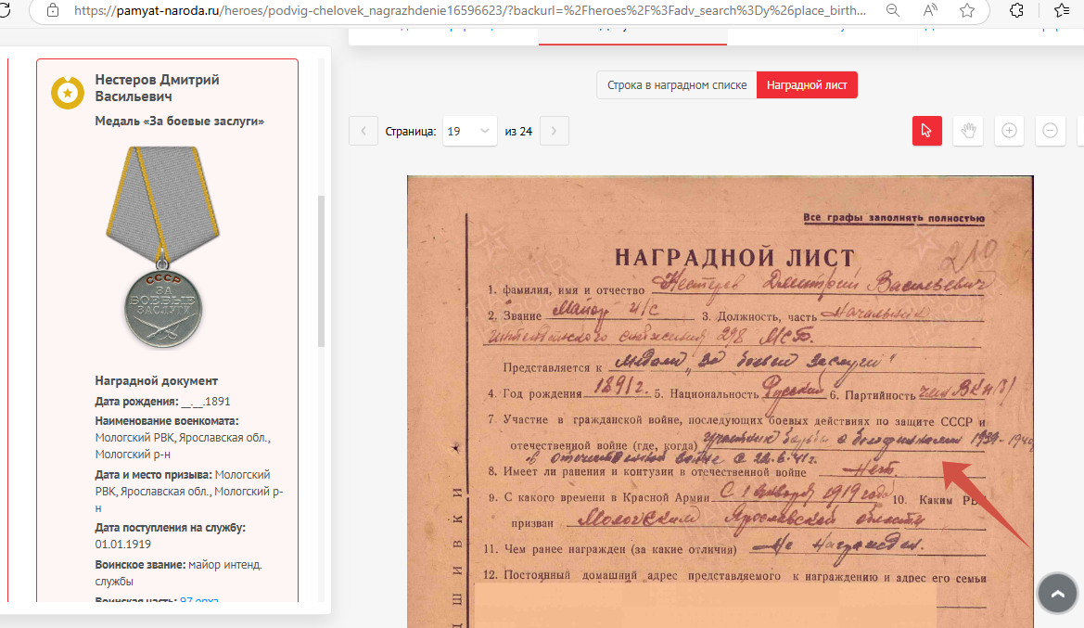Click the scroll-to-top circle button

(x=1056, y=593)
